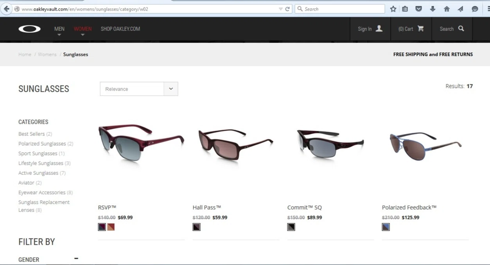Viewport: 490px width, 265px height.
Task: Open the chat smiley icon
Action: pos(475,9)
